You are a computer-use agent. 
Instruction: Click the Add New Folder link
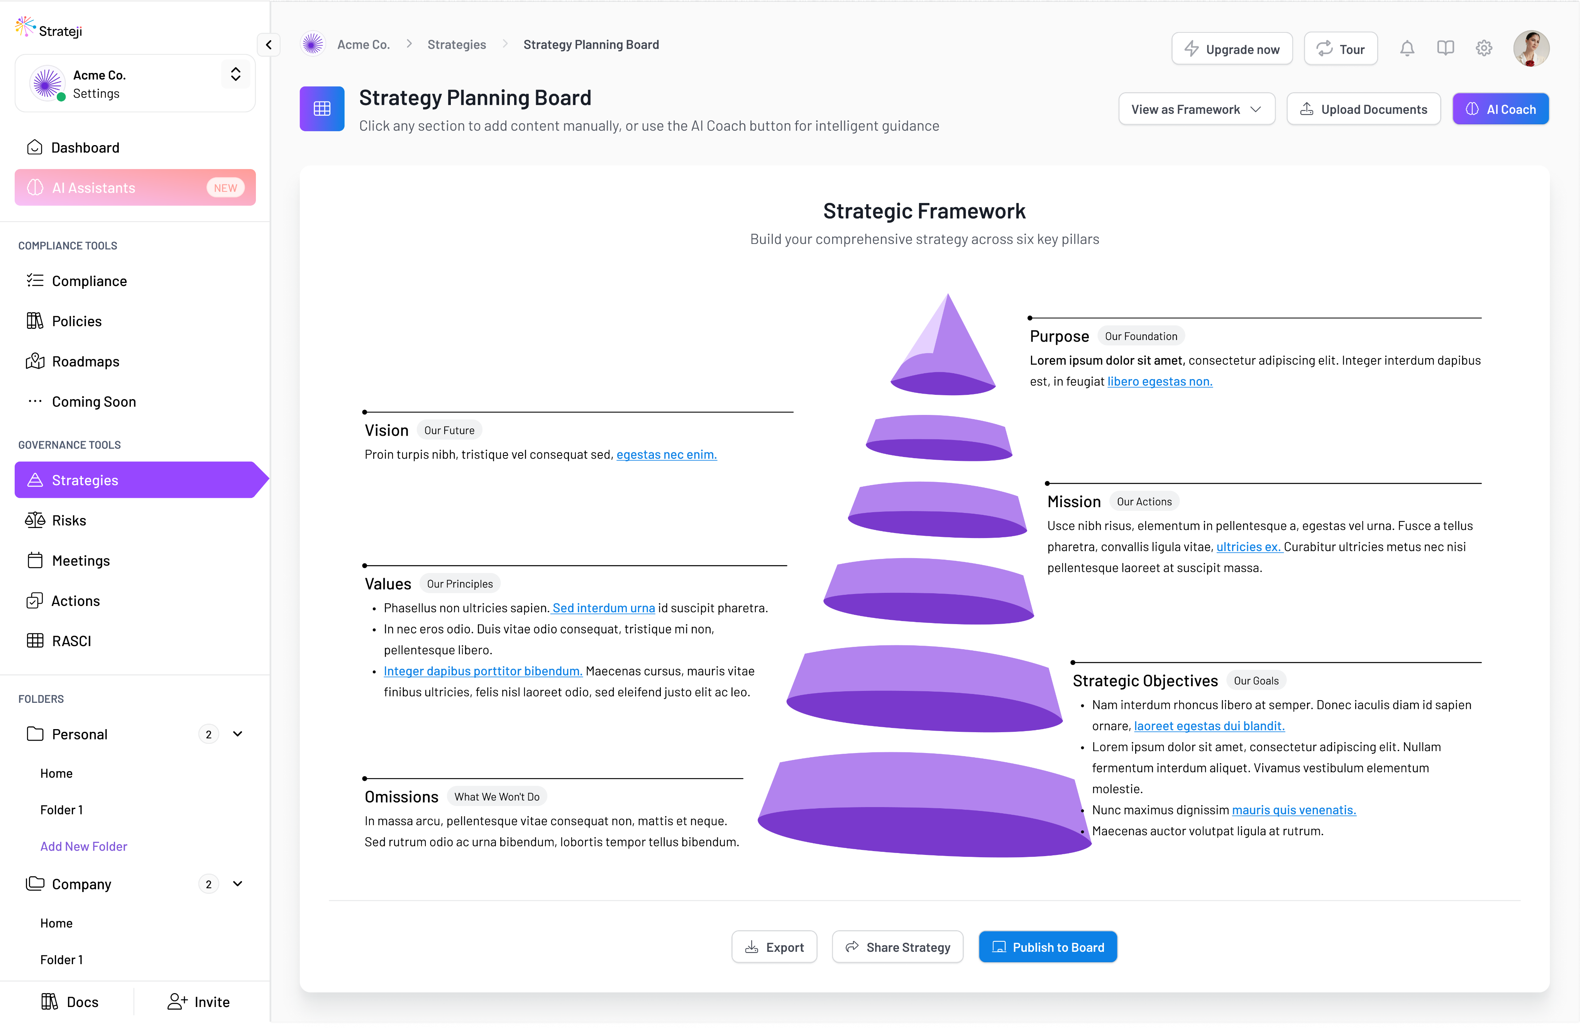click(84, 846)
